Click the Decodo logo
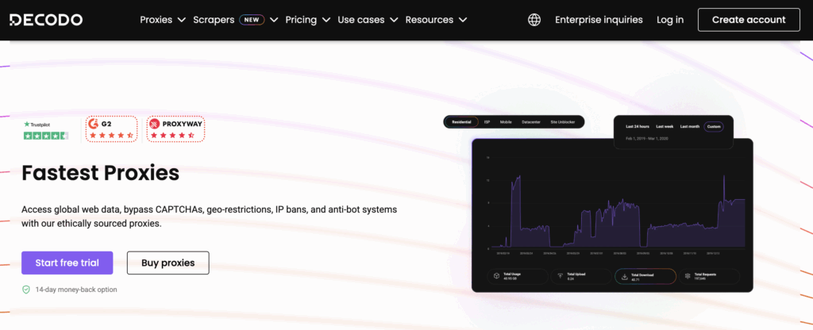 pos(45,20)
